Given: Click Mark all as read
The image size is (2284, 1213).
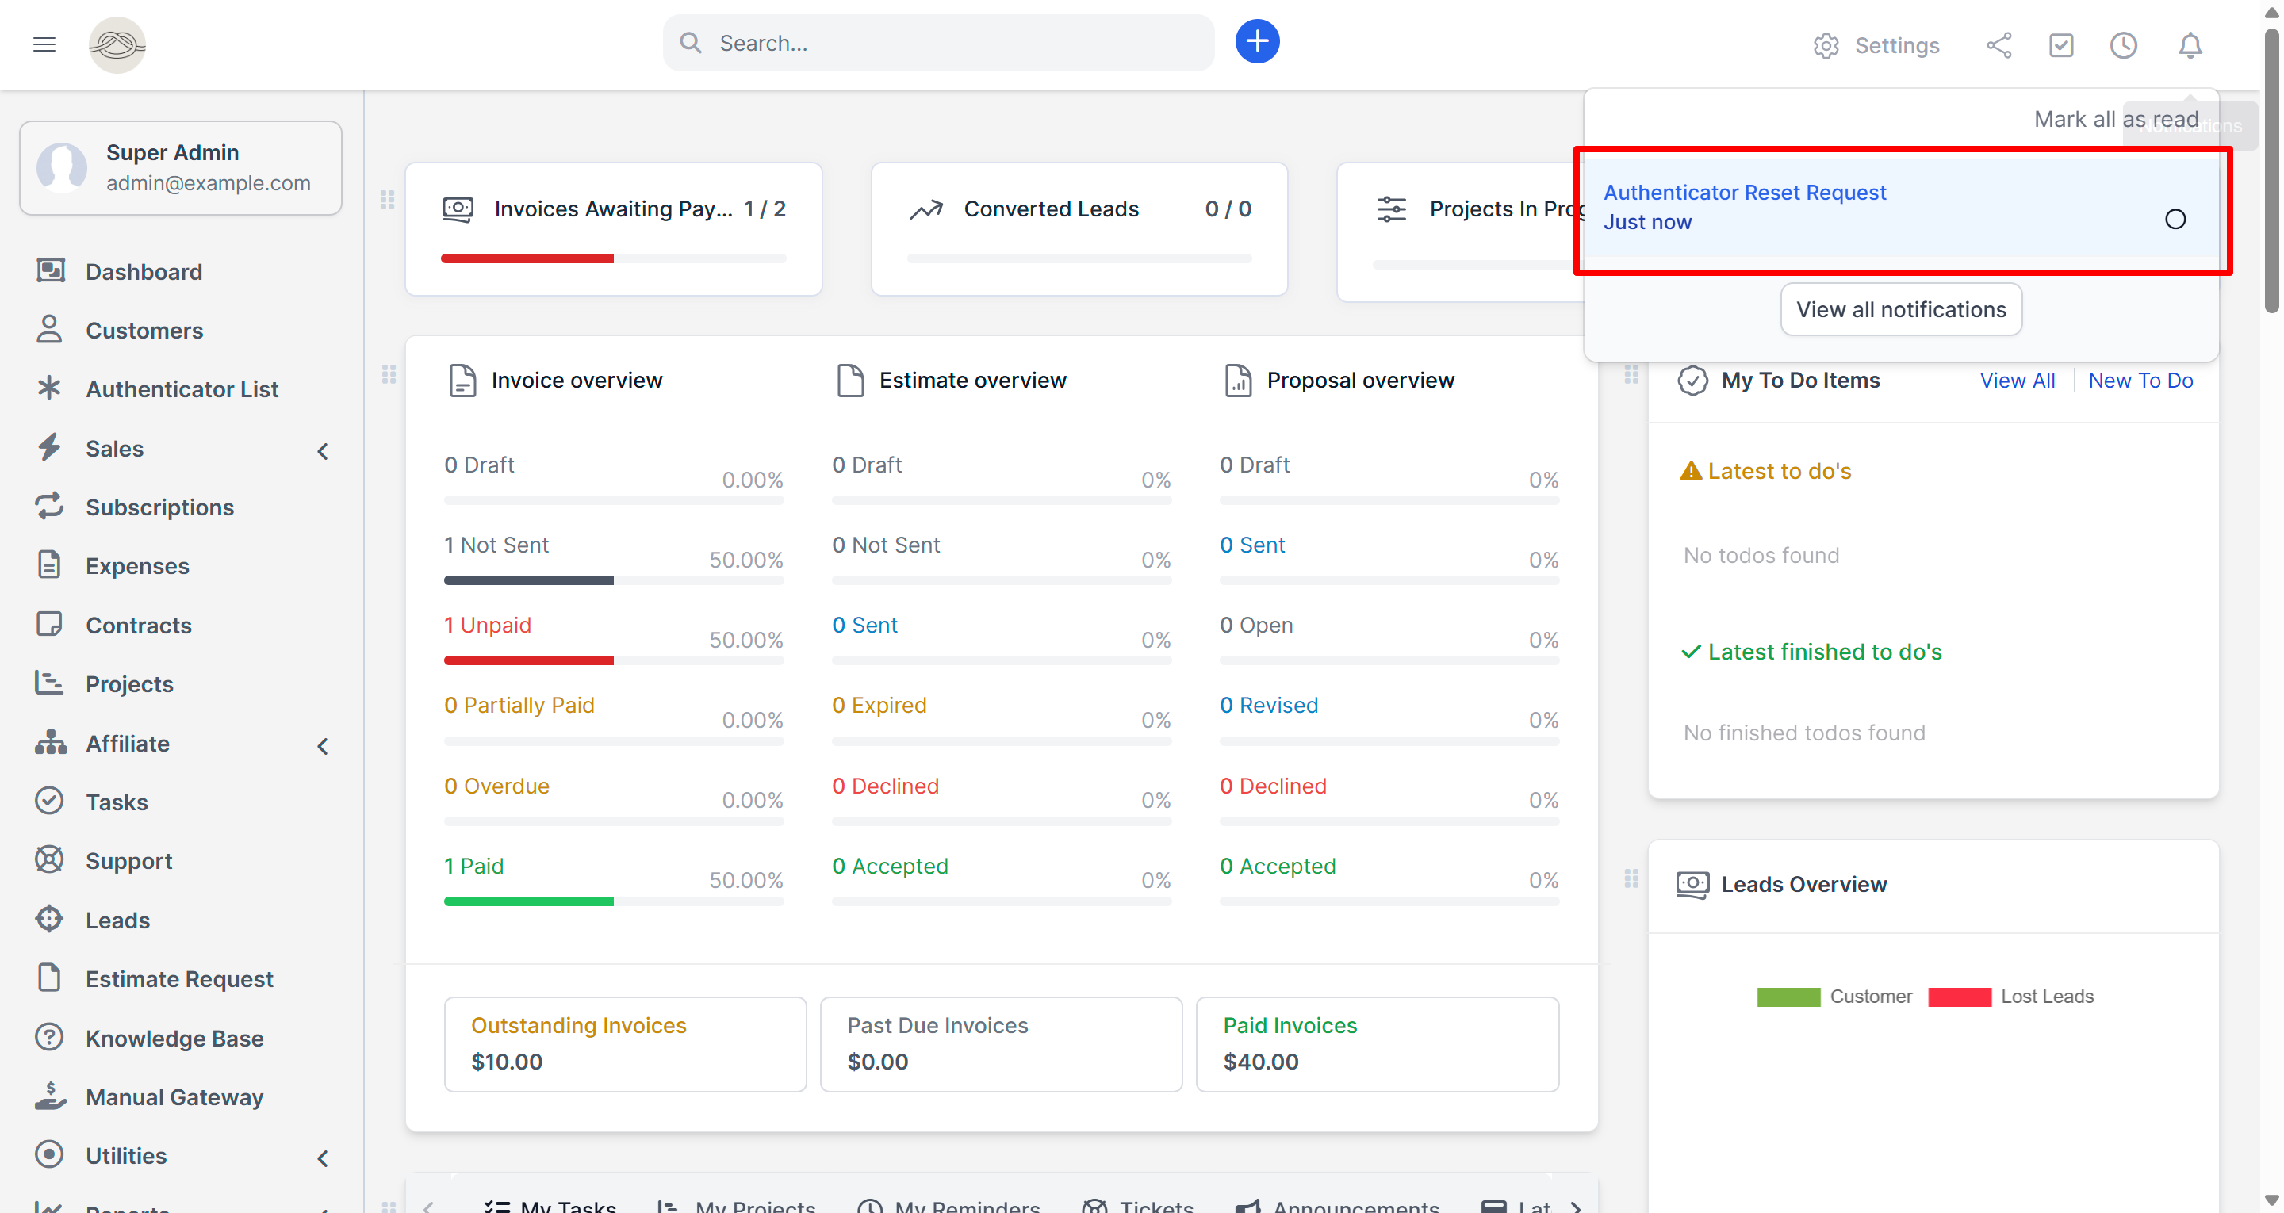Looking at the screenshot, I should 2117,118.
